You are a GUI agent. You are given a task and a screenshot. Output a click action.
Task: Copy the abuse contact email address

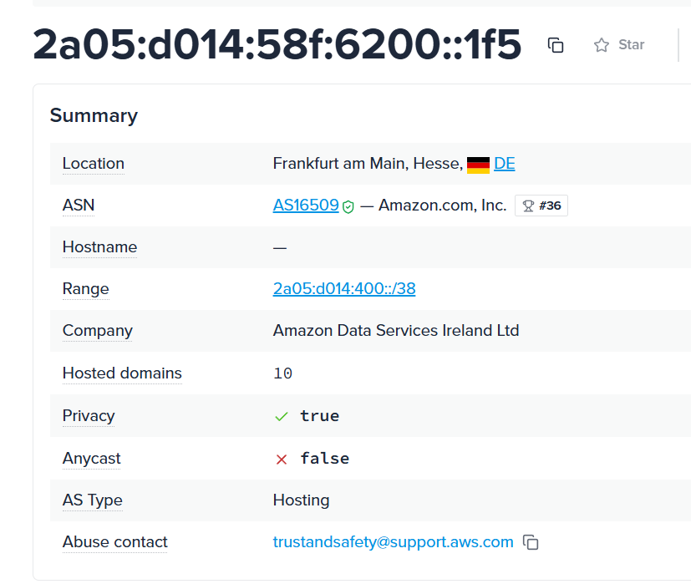coord(531,542)
